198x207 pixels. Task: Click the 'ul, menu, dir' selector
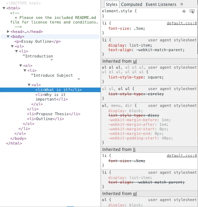(x=117, y=106)
